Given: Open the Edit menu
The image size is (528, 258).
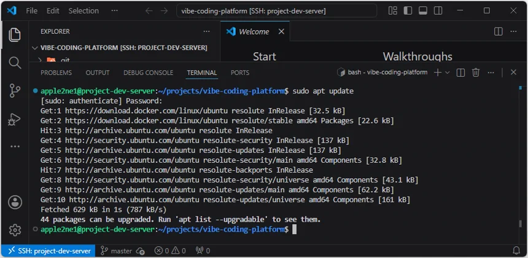Looking at the screenshot, I should click(x=53, y=11).
